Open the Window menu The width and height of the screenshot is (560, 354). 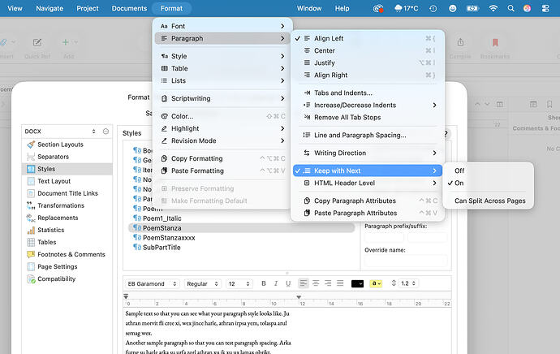(309, 8)
